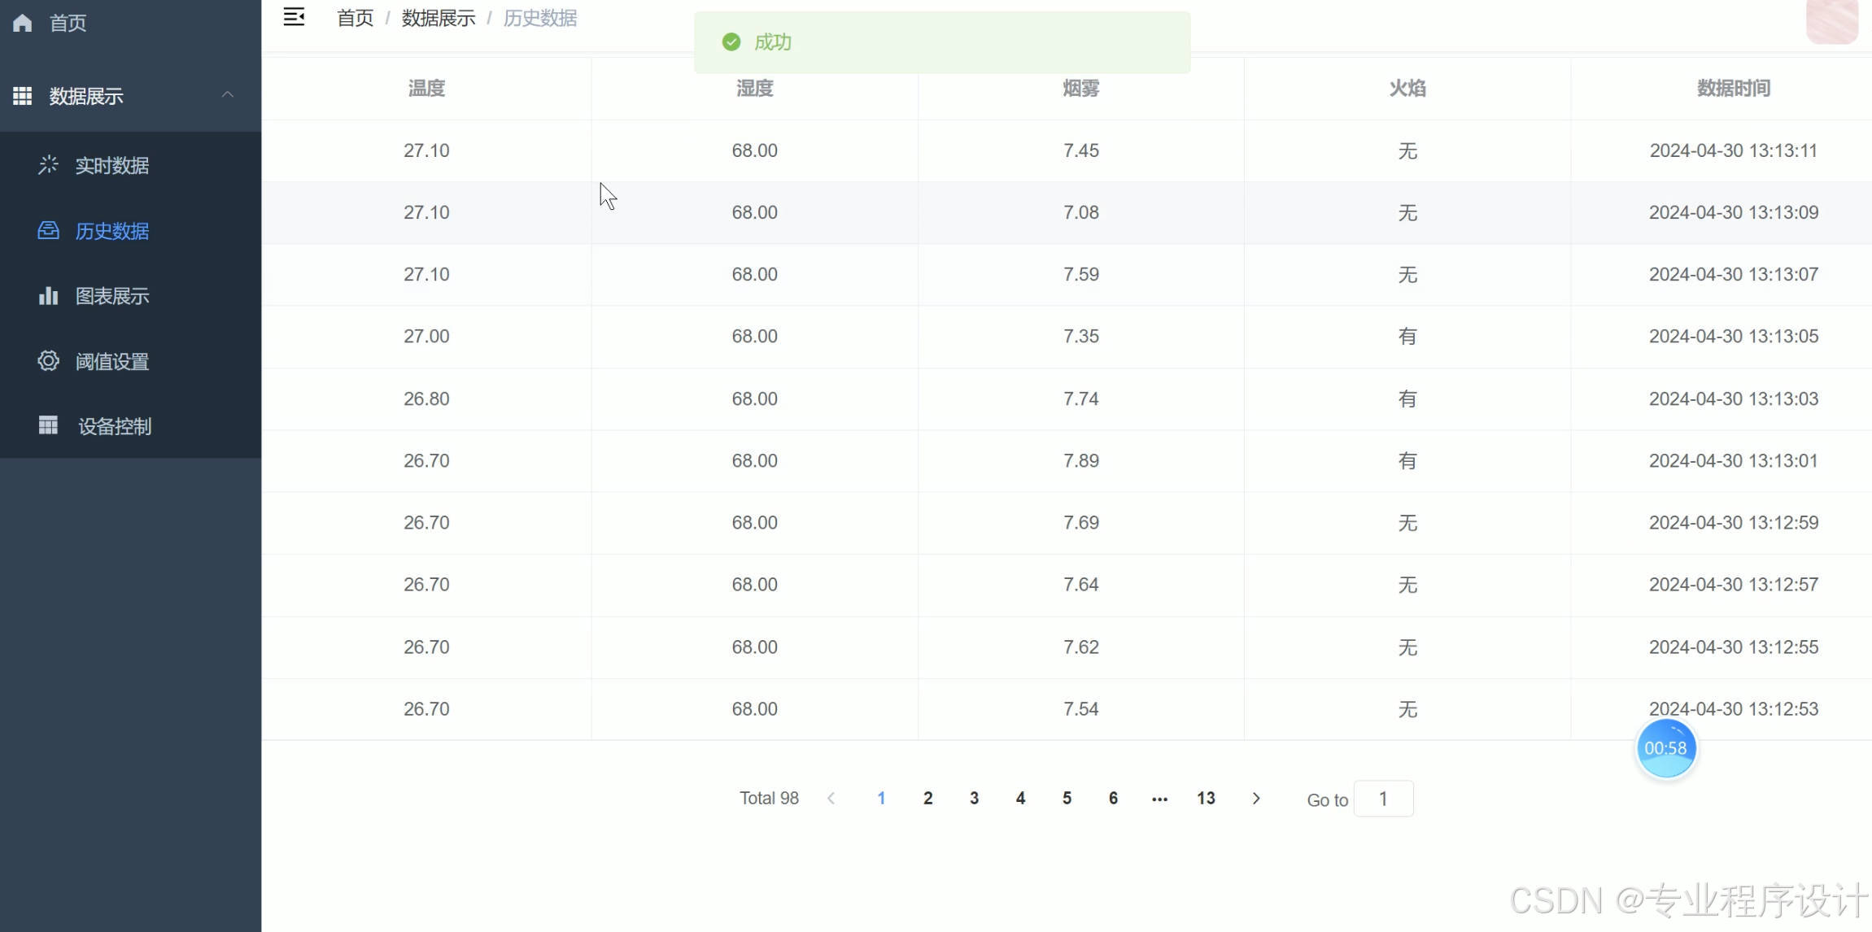Click the 图表展示 bar chart icon
The height and width of the screenshot is (932, 1872).
(48, 296)
